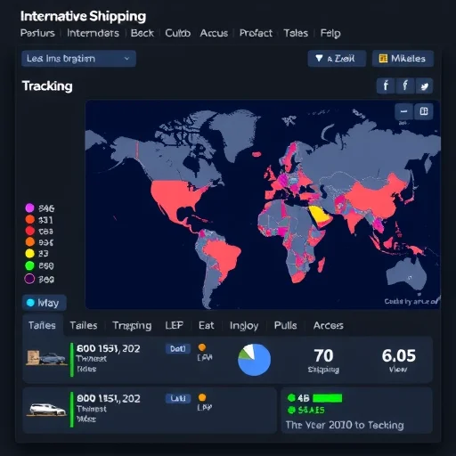
Task: Zoom out the map with minus button
Action: pos(403,111)
